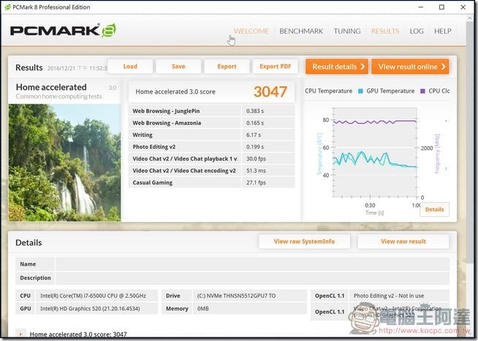The width and height of the screenshot is (478, 341).
Task: Select Video Chat encoding v2 row
Action: [x=211, y=171]
